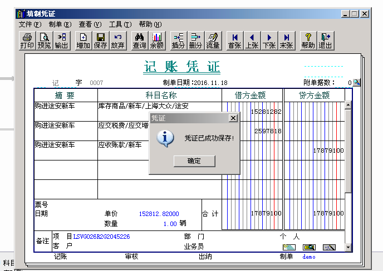
Task: Minimize the 填制凭证 window
Action: [x=345, y=14]
